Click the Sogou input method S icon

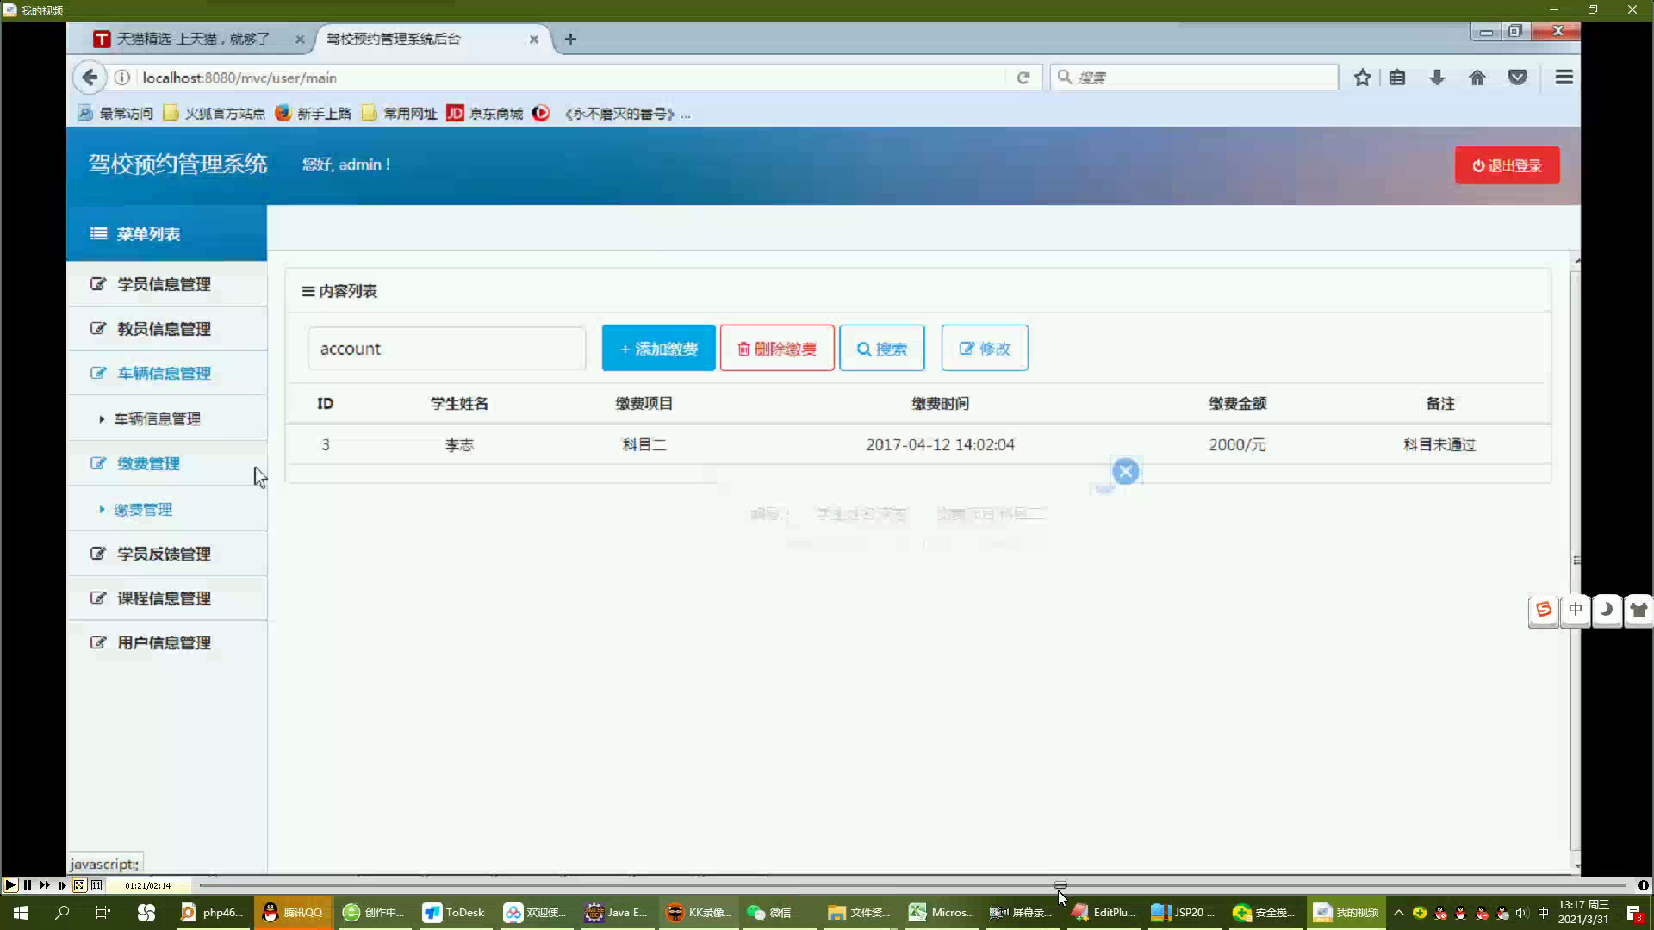pyautogui.click(x=1543, y=610)
